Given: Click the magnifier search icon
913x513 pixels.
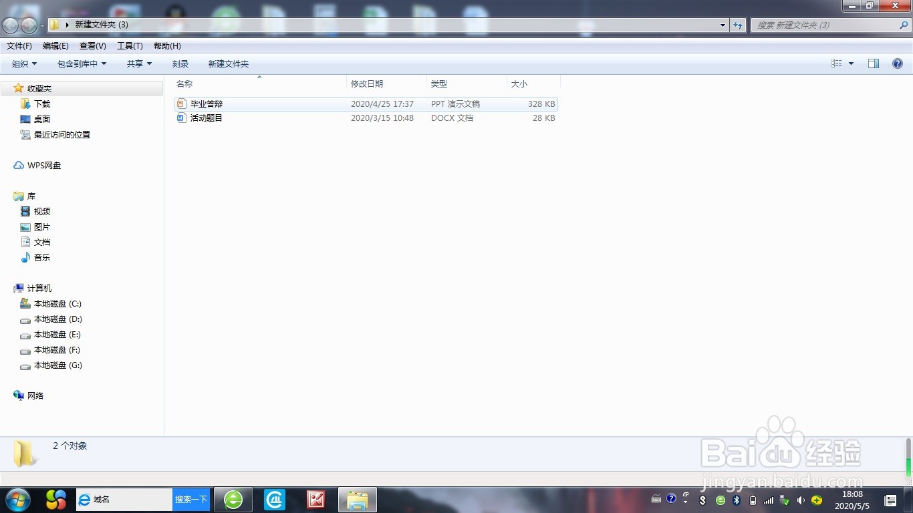Looking at the screenshot, I should (x=904, y=25).
